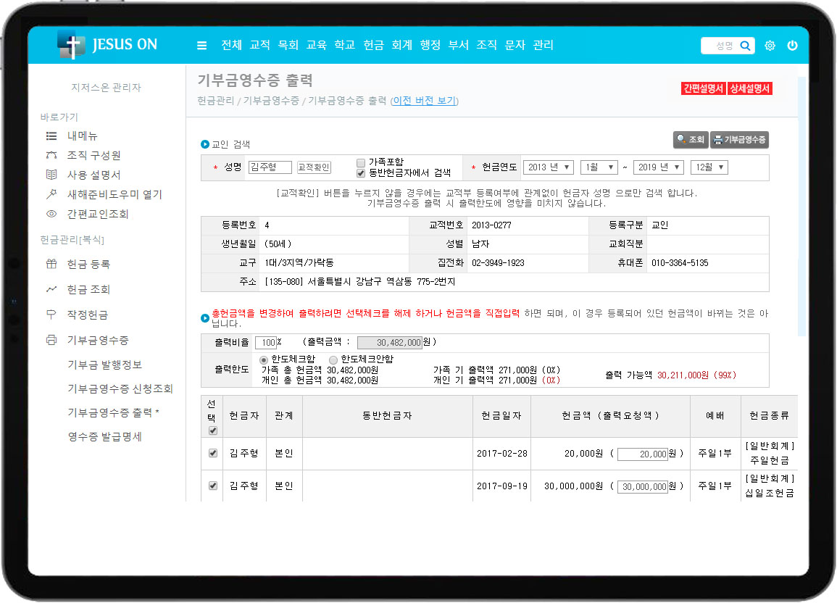
Task: Enable the 가족포함 checkbox
Action: (x=361, y=162)
